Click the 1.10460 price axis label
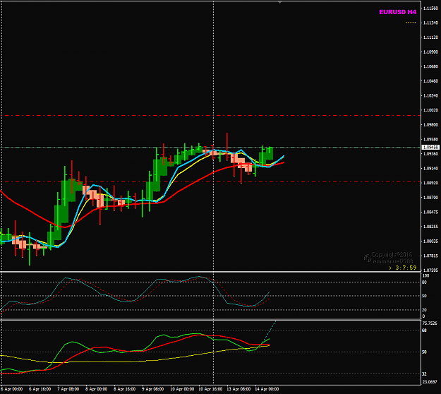The height and width of the screenshot is (394, 441). point(430,81)
